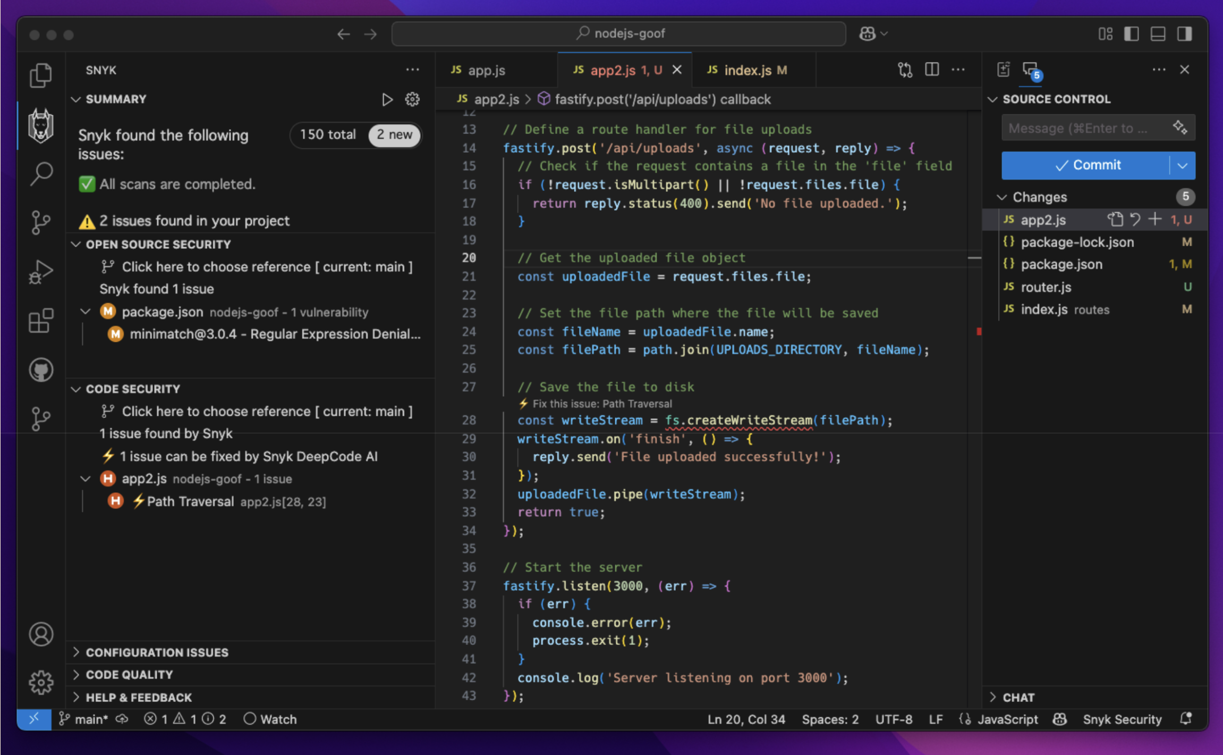Open changes compare icon in editor toolbar
Screen dimensions: 1223x755
click(x=905, y=70)
